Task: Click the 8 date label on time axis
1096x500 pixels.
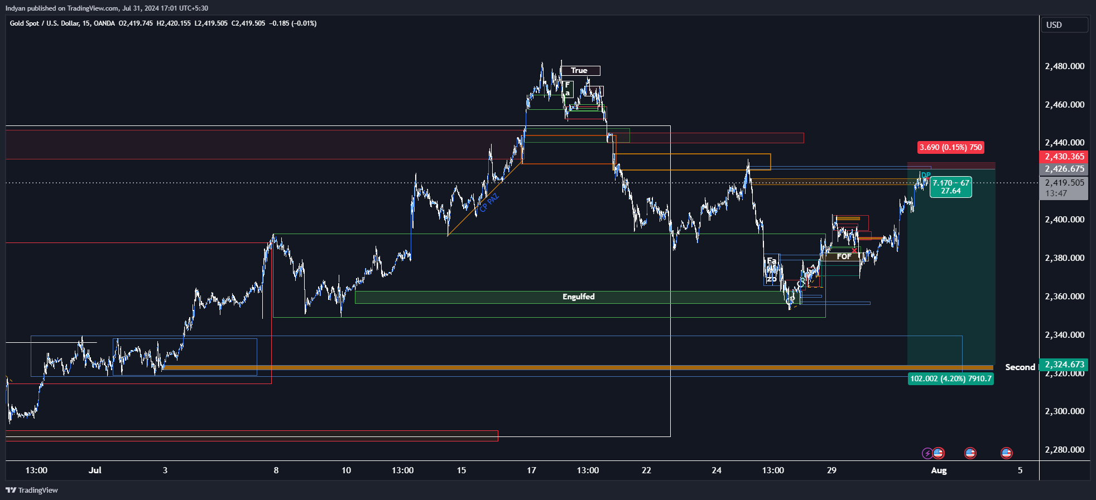Action: point(276,470)
